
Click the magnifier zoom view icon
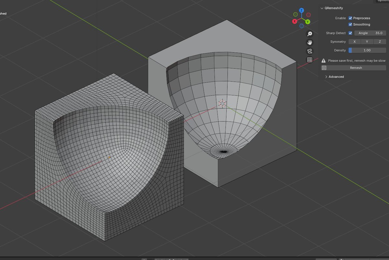pyautogui.click(x=310, y=34)
